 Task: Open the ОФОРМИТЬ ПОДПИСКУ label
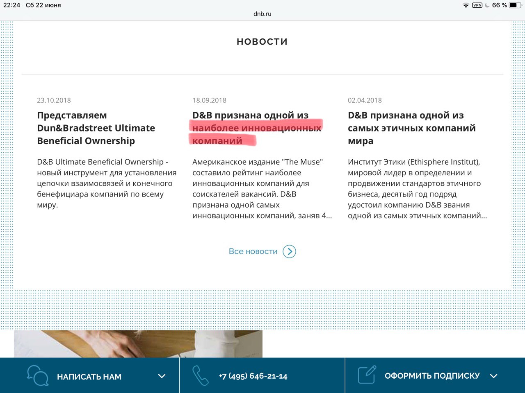coord(432,376)
